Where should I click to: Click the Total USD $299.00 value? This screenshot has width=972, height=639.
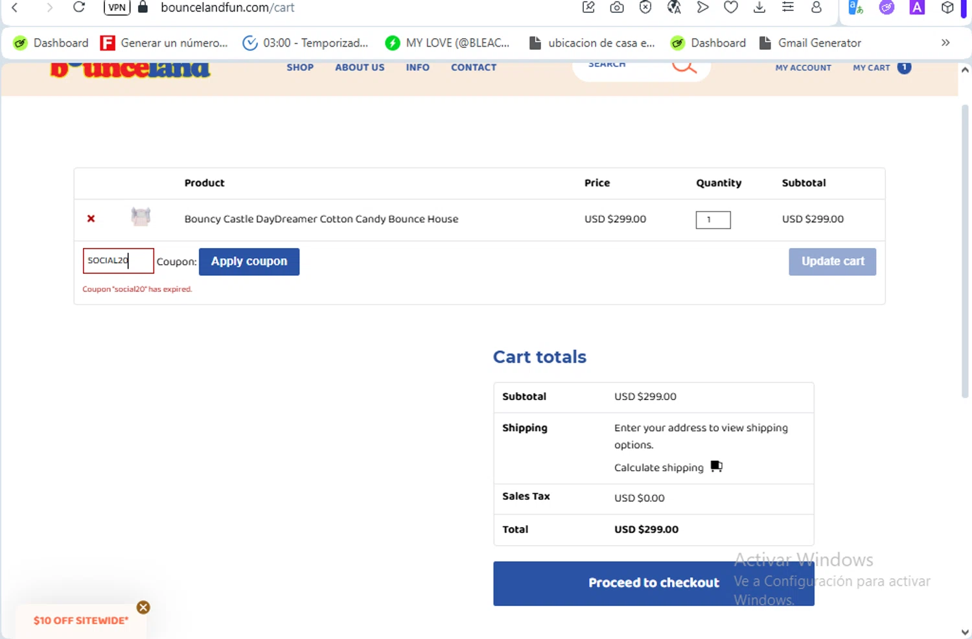[646, 530]
